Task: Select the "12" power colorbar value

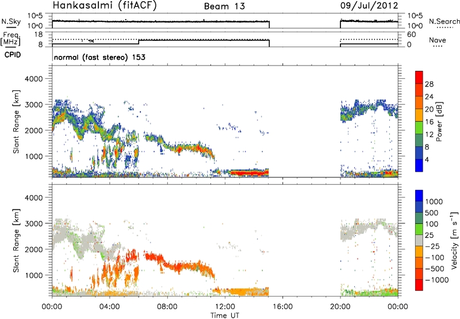Action: pos(429,135)
